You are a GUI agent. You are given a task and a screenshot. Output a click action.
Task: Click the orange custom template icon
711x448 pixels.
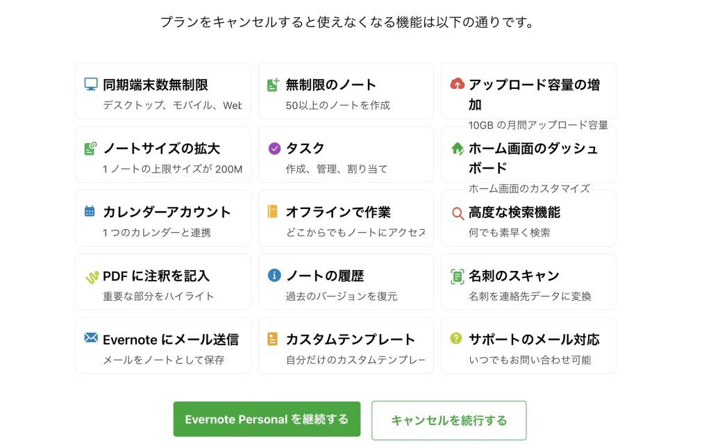tap(272, 339)
